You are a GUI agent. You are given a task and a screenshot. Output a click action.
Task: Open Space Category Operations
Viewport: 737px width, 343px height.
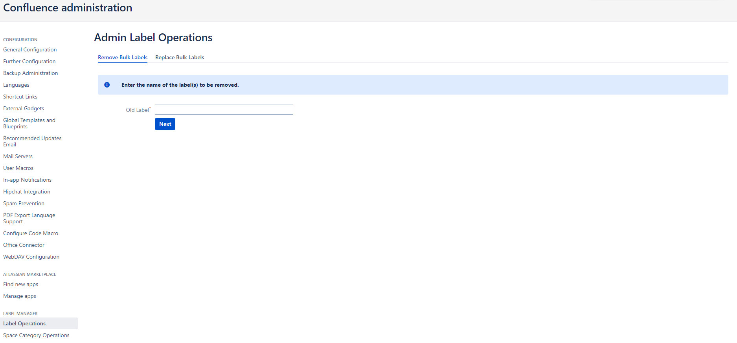point(36,335)
